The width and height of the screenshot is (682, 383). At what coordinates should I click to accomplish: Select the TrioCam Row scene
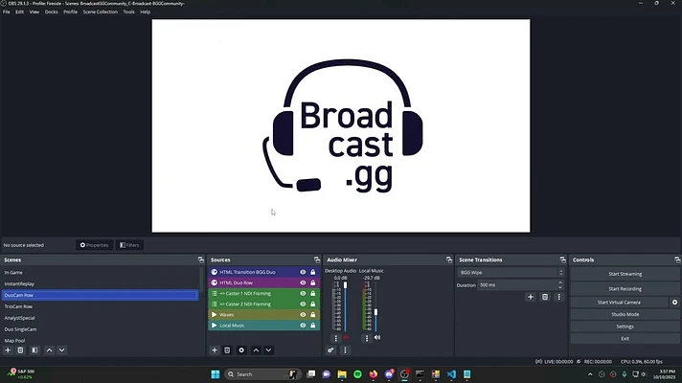[x=100, y=306]
